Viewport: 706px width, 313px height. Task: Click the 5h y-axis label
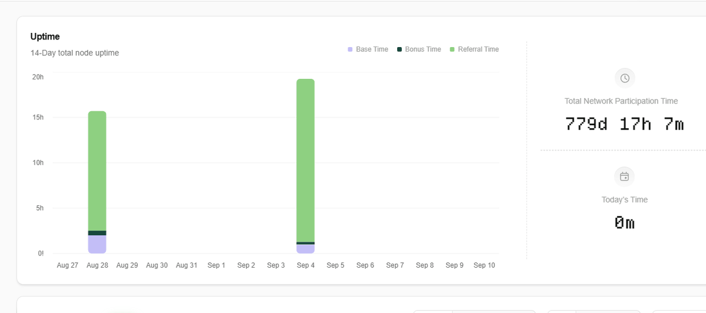(x=39, y=208)
